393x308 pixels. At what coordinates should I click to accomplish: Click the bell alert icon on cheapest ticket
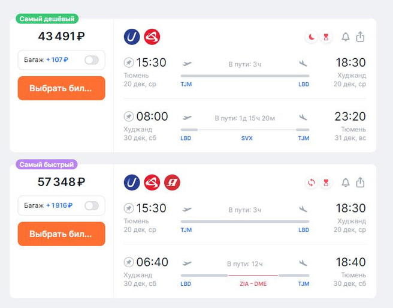[x=346, y=37]
